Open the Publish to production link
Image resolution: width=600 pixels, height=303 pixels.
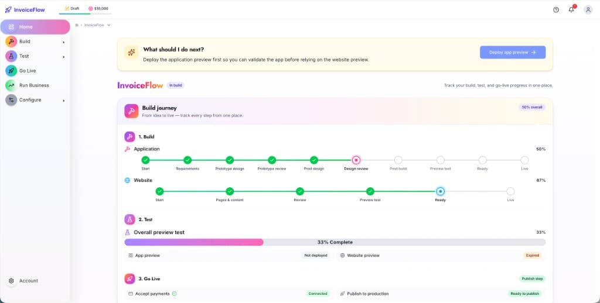[368, 294]
